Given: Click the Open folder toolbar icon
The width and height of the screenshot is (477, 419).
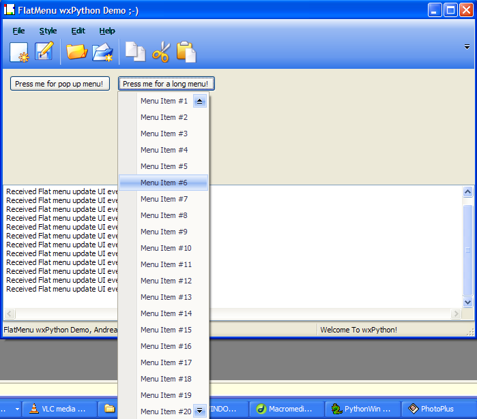Looking at the screenshot, I should (76, 52).
